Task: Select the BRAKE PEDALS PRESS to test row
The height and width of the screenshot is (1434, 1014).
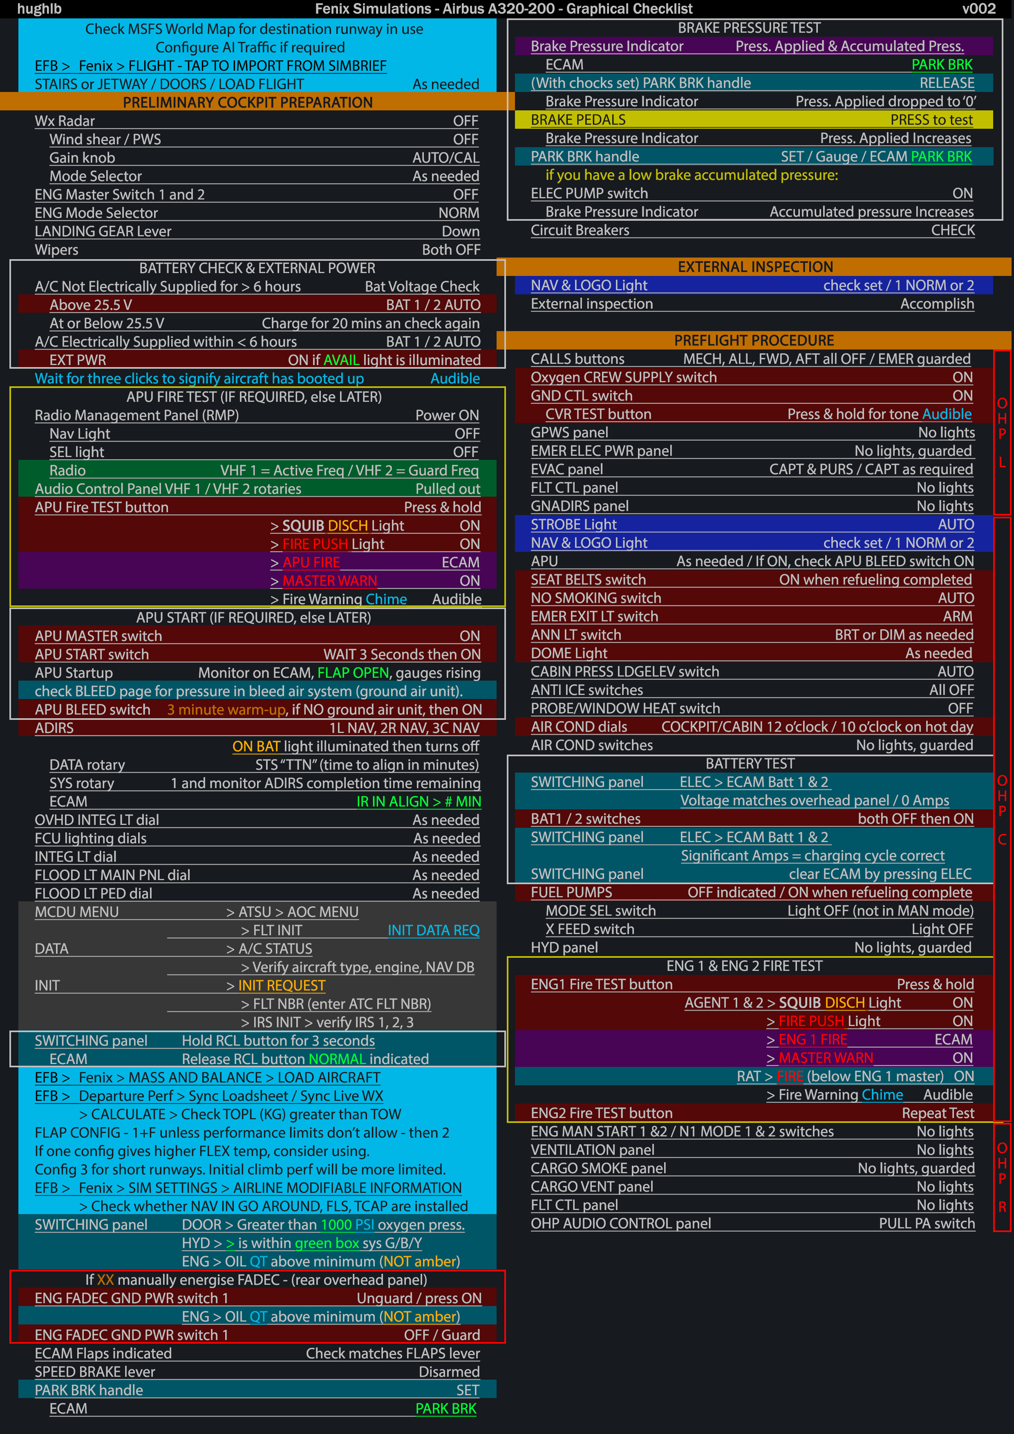Action: pos(754,119)
